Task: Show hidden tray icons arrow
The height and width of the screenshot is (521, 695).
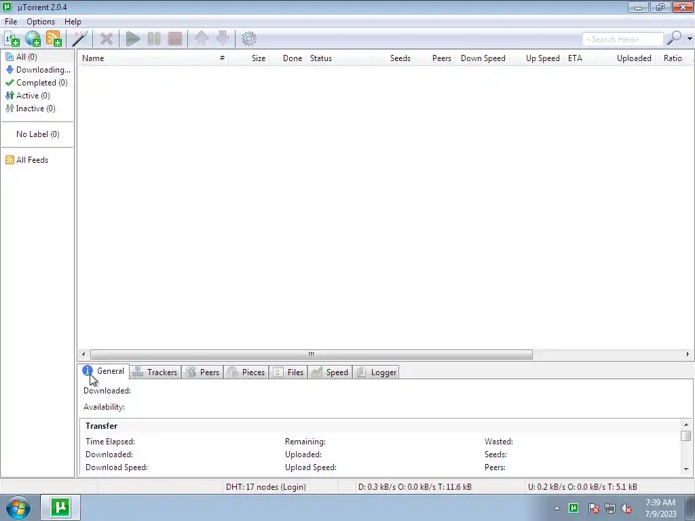Action: (557, 509)
